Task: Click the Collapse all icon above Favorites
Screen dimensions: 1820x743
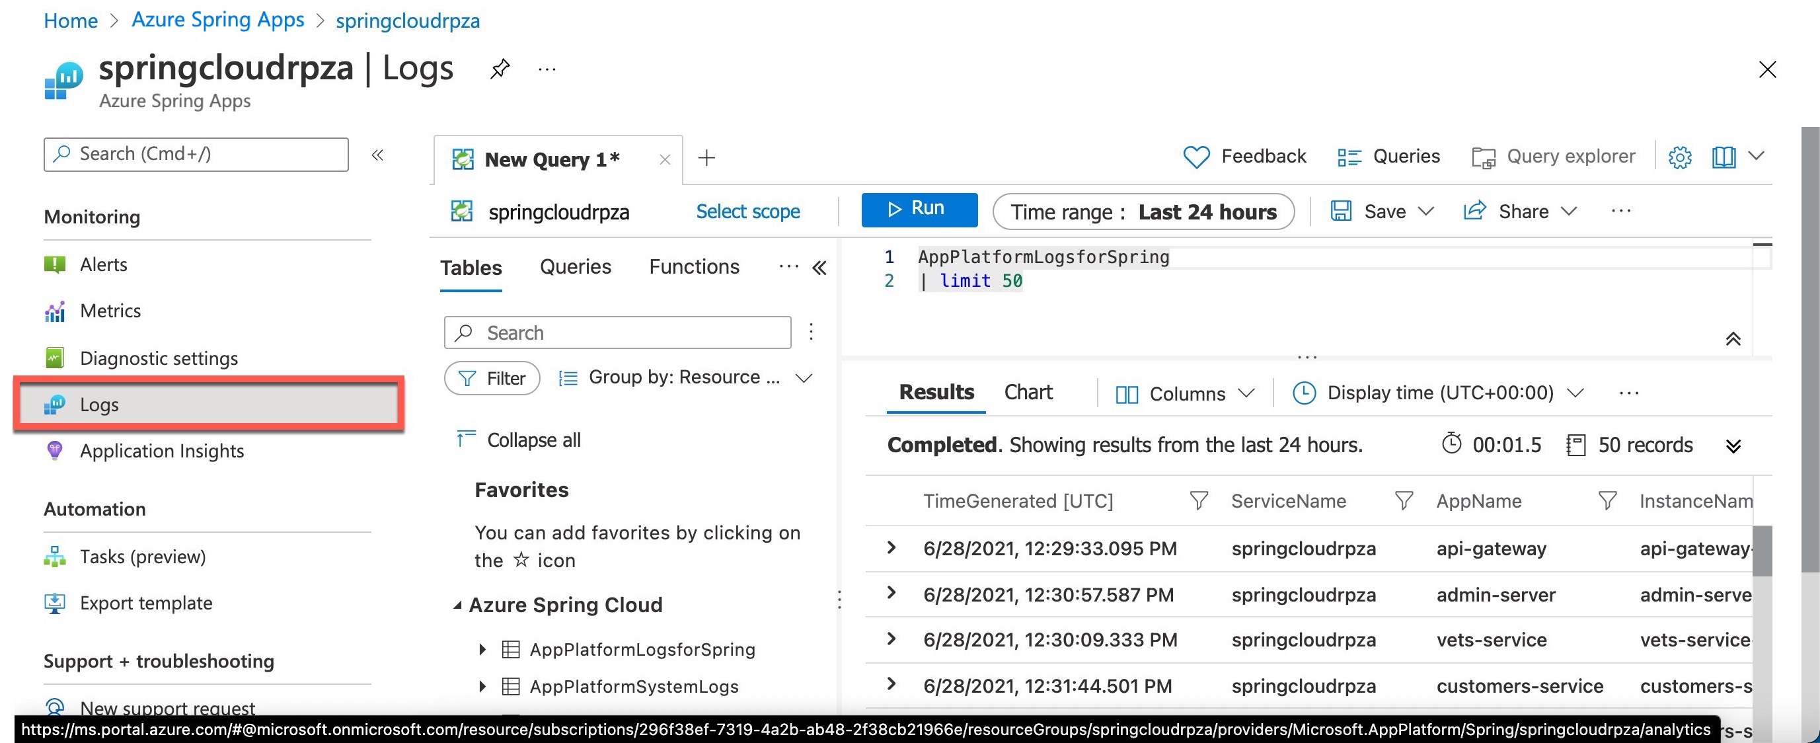Action: (x=465, y=438)
